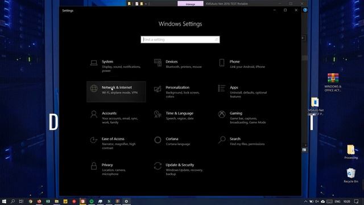Open taskbar Search
Image resolution: width=364 pixels, height=205 pixels.
13,201
